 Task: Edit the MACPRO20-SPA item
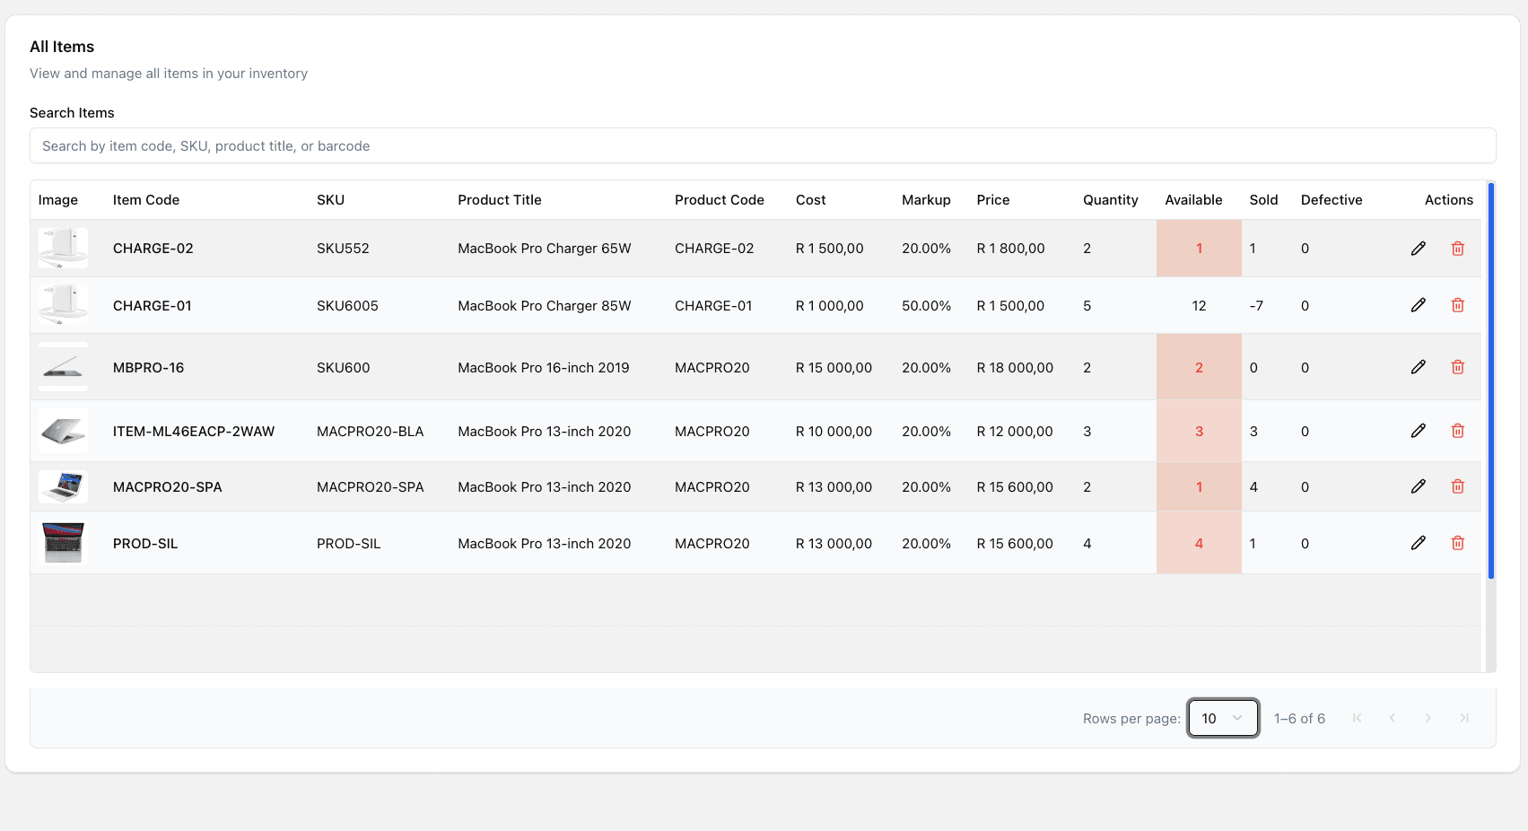tap(1419, 486)
